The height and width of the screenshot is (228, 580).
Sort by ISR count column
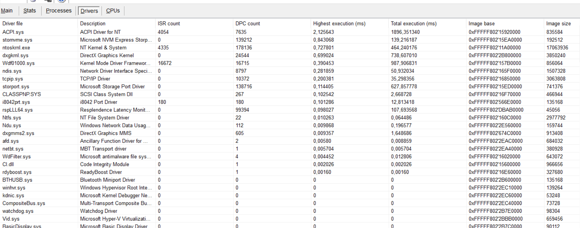click(169, 24)
